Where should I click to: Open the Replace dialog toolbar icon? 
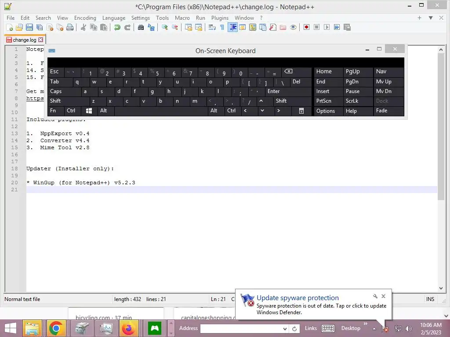tap(151, 27)
